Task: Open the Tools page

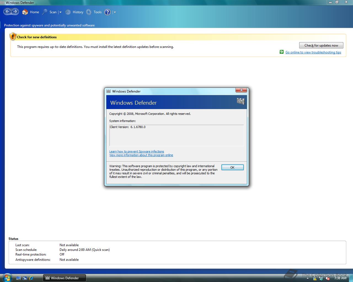Action: pyautogui.click(x=94, y=12)
